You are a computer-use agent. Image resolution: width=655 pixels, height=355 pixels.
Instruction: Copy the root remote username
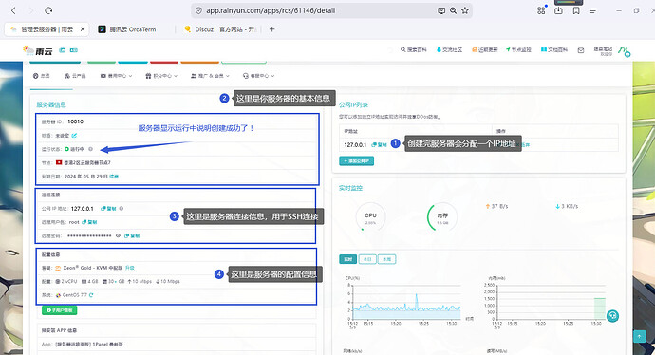(89, 222)
